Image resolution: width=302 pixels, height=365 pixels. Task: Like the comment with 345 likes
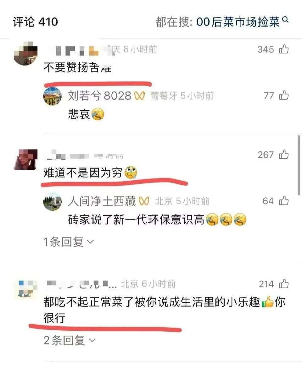click(x=284, y=49)
